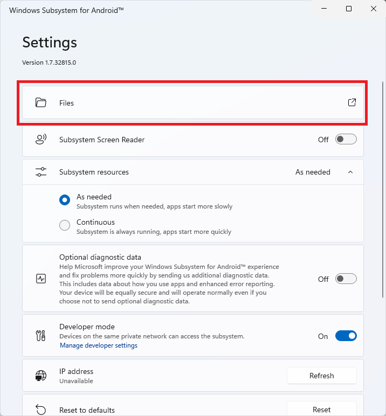Screen dimensions: 386x416
Task: Click the Subsystem Screen Reader icon
Action: tap(41, 140)
